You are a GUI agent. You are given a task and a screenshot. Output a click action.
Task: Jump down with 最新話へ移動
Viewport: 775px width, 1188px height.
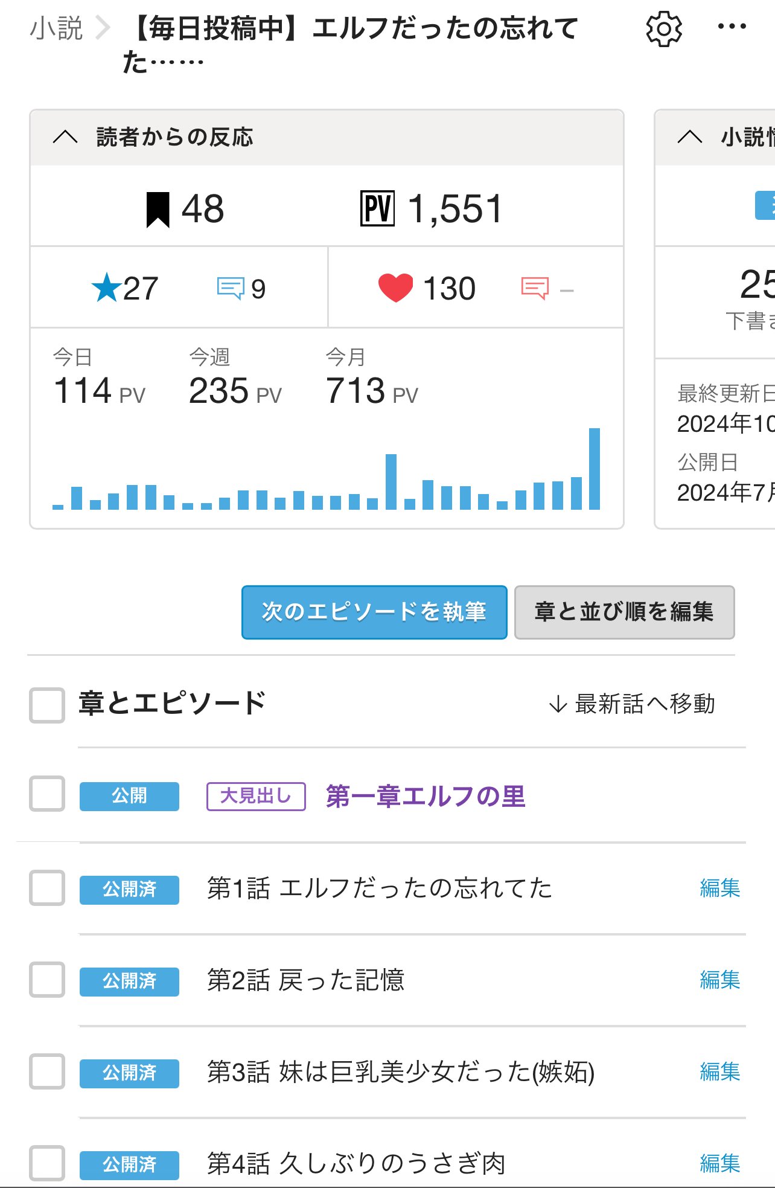(631, 704)
